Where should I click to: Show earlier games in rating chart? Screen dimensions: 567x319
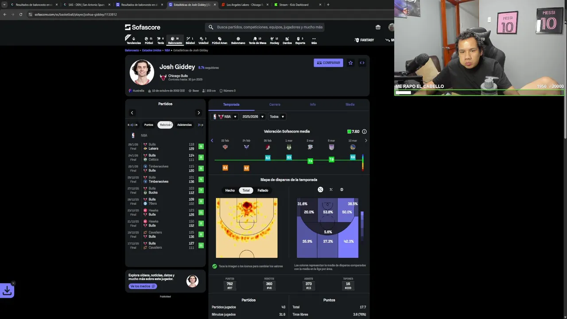point(212,140)
